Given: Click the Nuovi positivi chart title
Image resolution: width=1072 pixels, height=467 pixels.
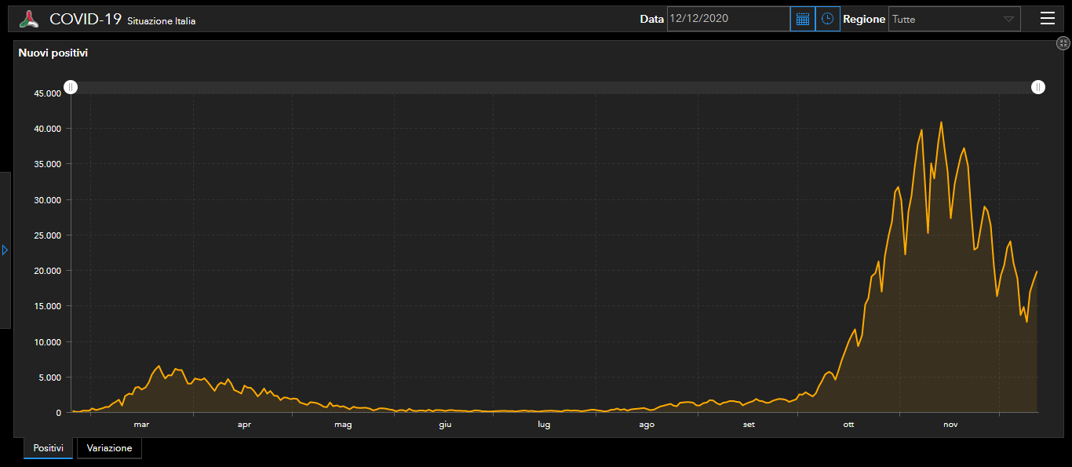Looking at the screenshot, I should pos(53,53).
